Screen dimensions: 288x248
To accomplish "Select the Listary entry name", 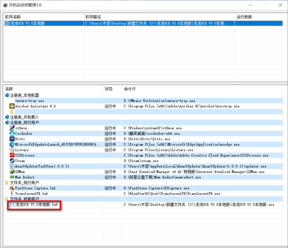I will [x=22, y=150].
